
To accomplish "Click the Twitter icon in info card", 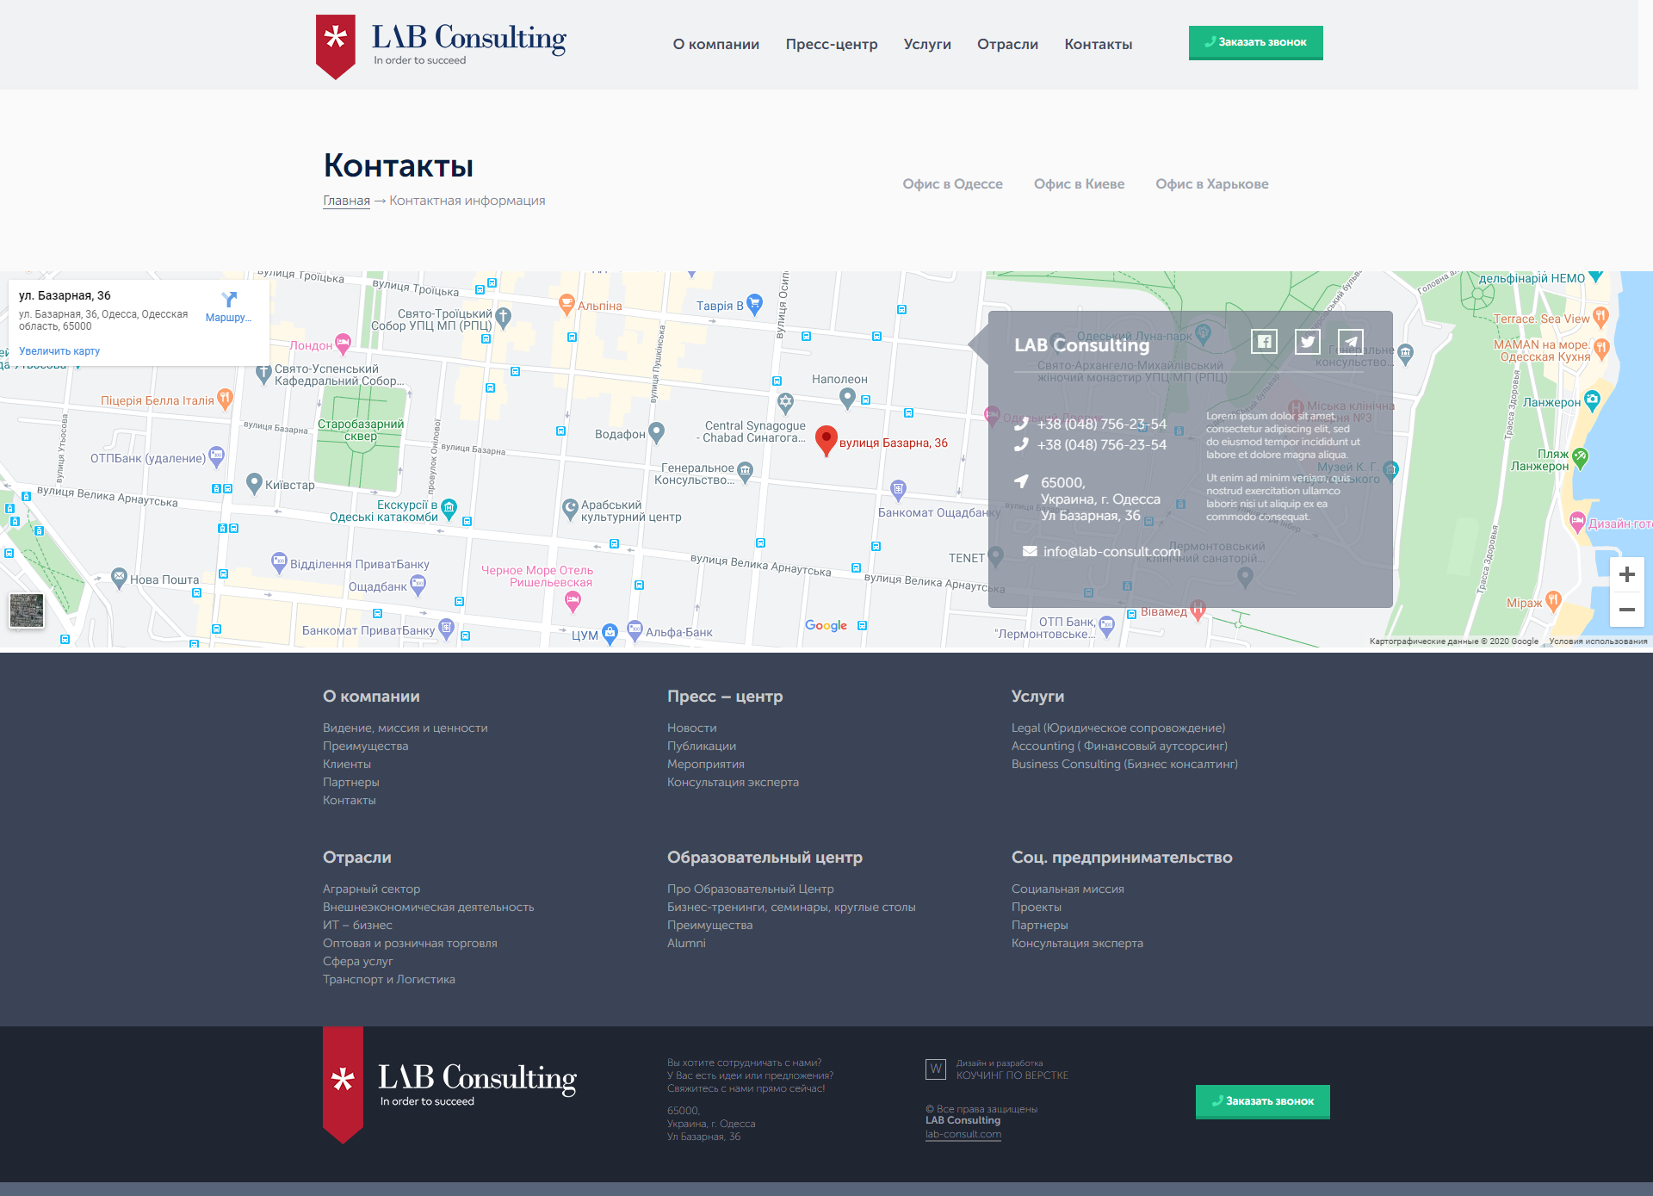I will 1307,342.
